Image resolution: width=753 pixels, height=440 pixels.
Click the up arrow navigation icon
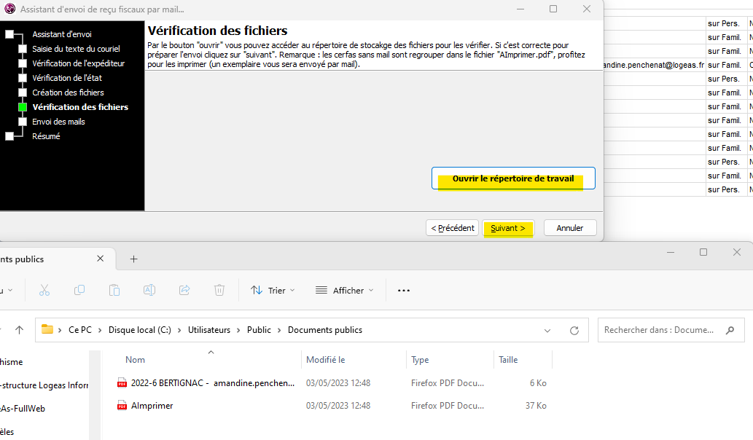click(x=19, y=330)
